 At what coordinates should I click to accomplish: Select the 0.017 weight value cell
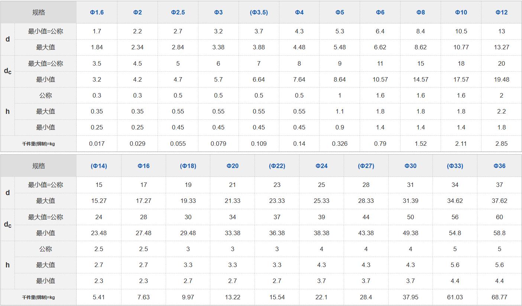97,144
